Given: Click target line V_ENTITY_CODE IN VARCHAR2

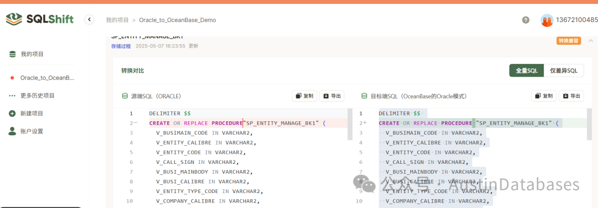Looking at the screenshot, I should click(x=431, y=152).
